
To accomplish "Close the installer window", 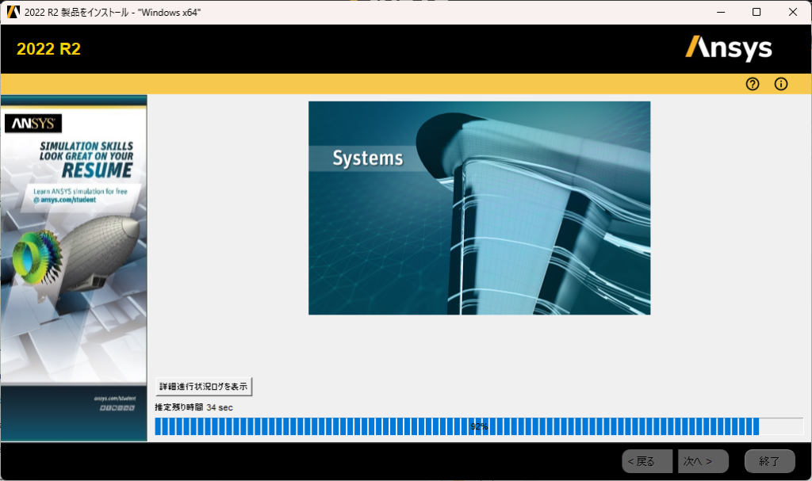I will (x=793, y=12).
